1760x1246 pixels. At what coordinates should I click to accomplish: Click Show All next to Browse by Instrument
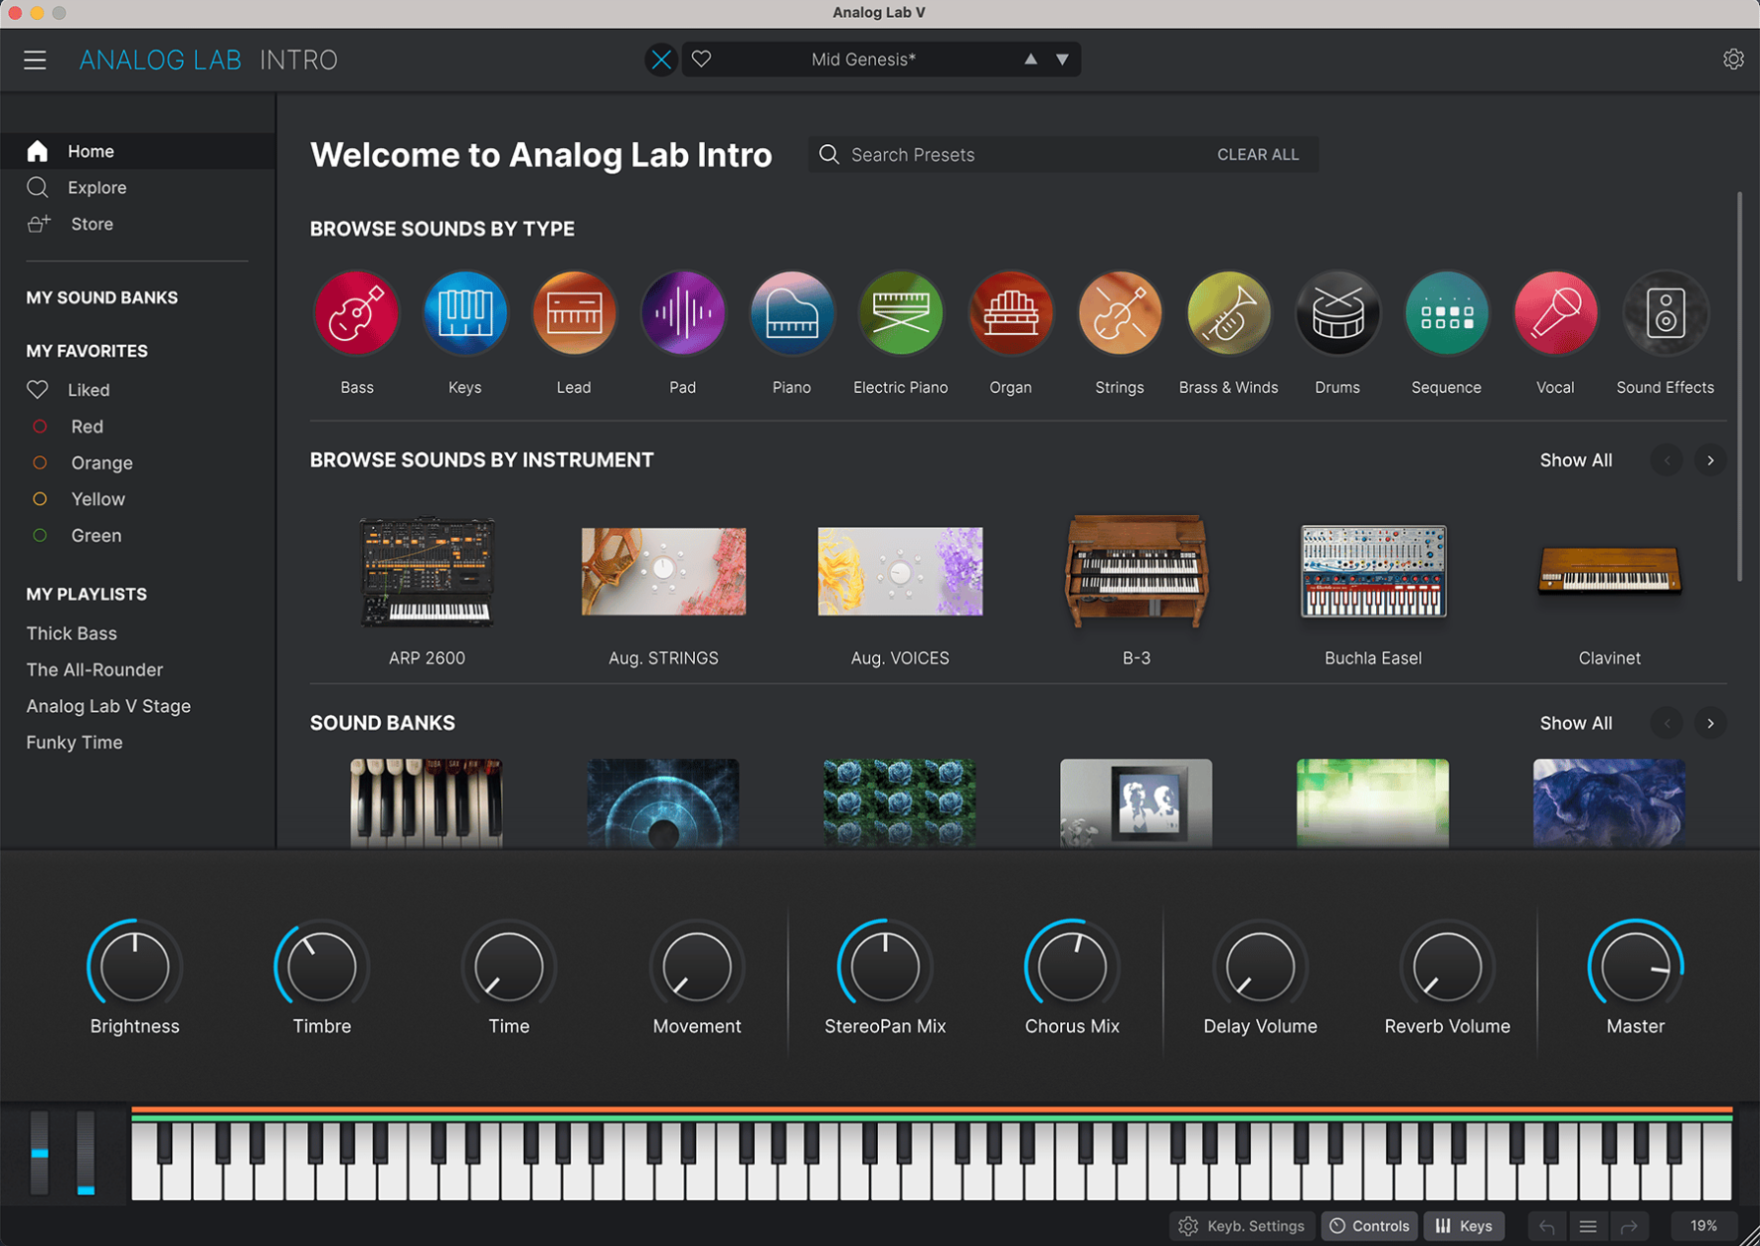point(1575,460)
